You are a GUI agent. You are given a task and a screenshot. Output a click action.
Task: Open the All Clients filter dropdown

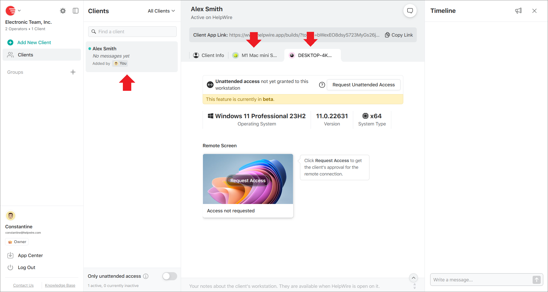click(161, 11)
